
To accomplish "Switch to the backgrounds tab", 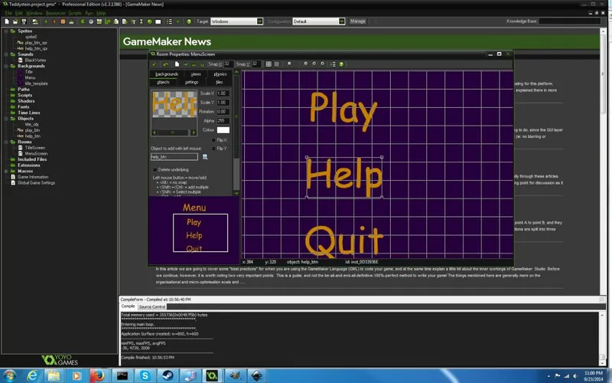I will pyautogui.click(x=167, y=74).
